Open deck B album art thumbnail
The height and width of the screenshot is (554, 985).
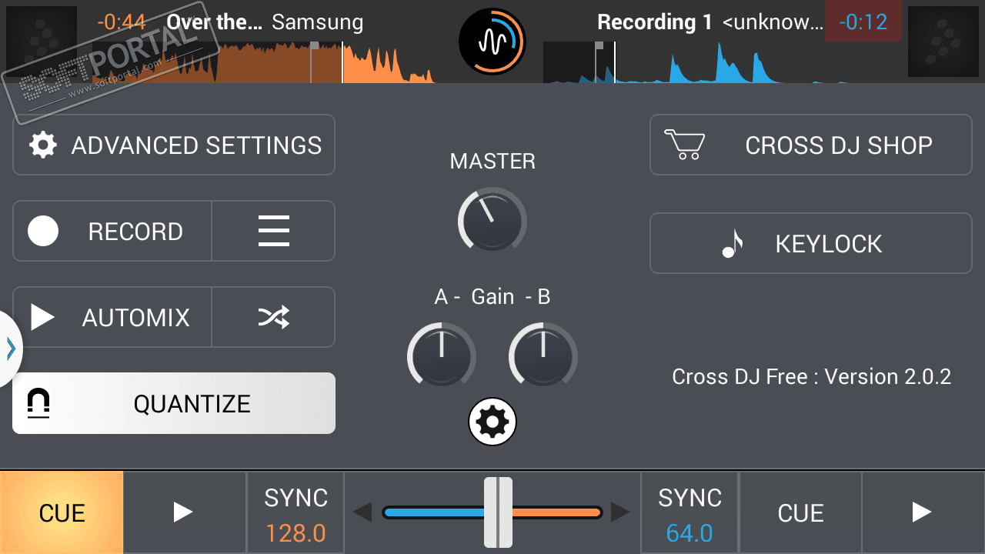tap(943, 42)
